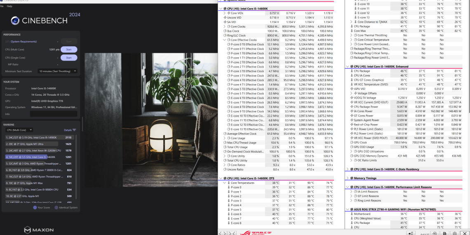Open the Minimum Test Duration dropdown

58,71
